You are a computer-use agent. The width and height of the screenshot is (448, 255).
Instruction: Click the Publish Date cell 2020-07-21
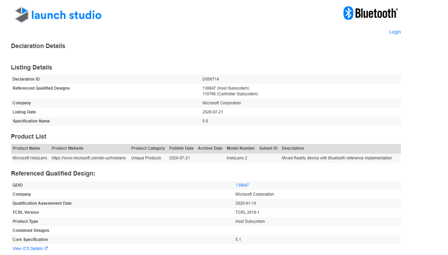click(180, 158)
